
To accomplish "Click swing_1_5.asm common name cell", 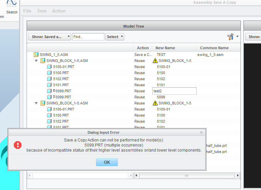I will (210, 55).
